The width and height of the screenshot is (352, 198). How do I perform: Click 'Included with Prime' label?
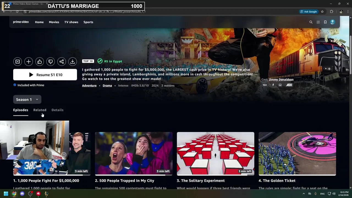tap(31, 85)
